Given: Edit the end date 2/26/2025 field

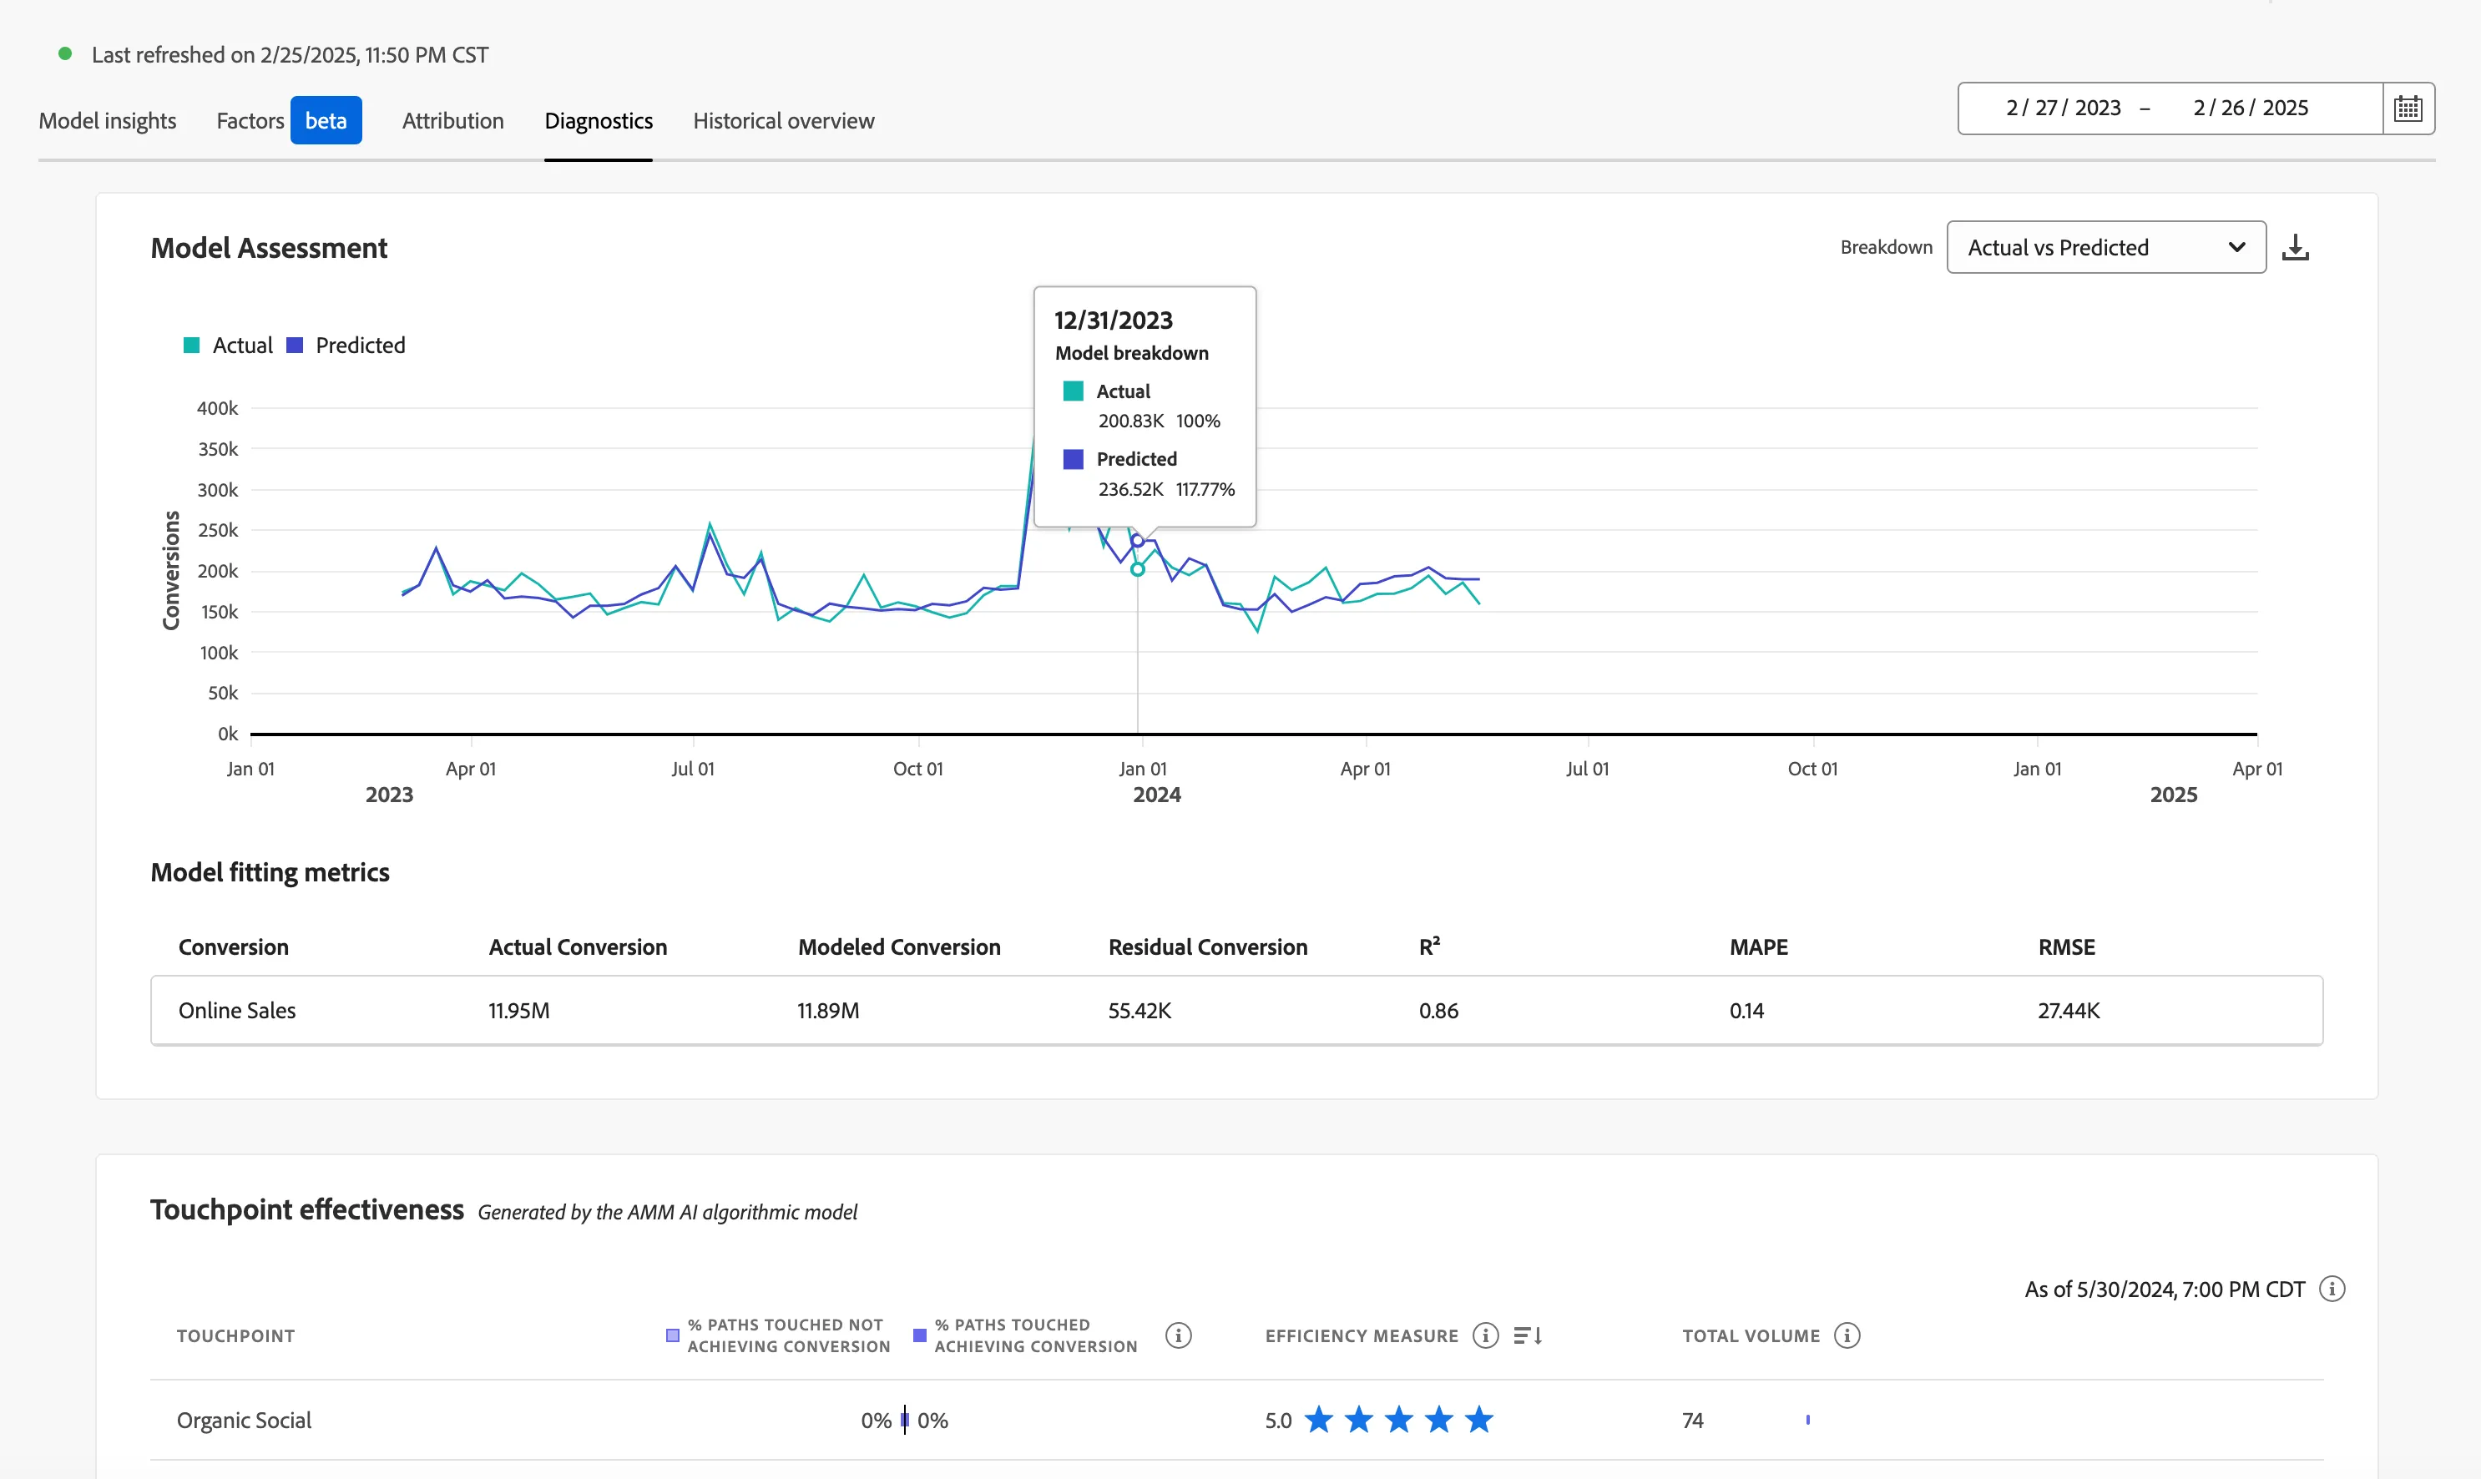Looking at the screenshot, I should [2251, 108].
